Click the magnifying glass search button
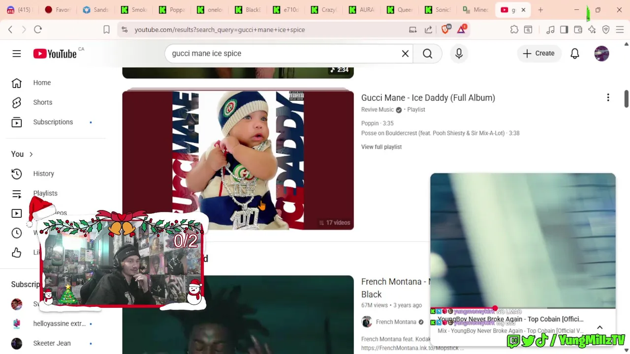This screenshot has height=354, width=630. click(x=427, y=54)
